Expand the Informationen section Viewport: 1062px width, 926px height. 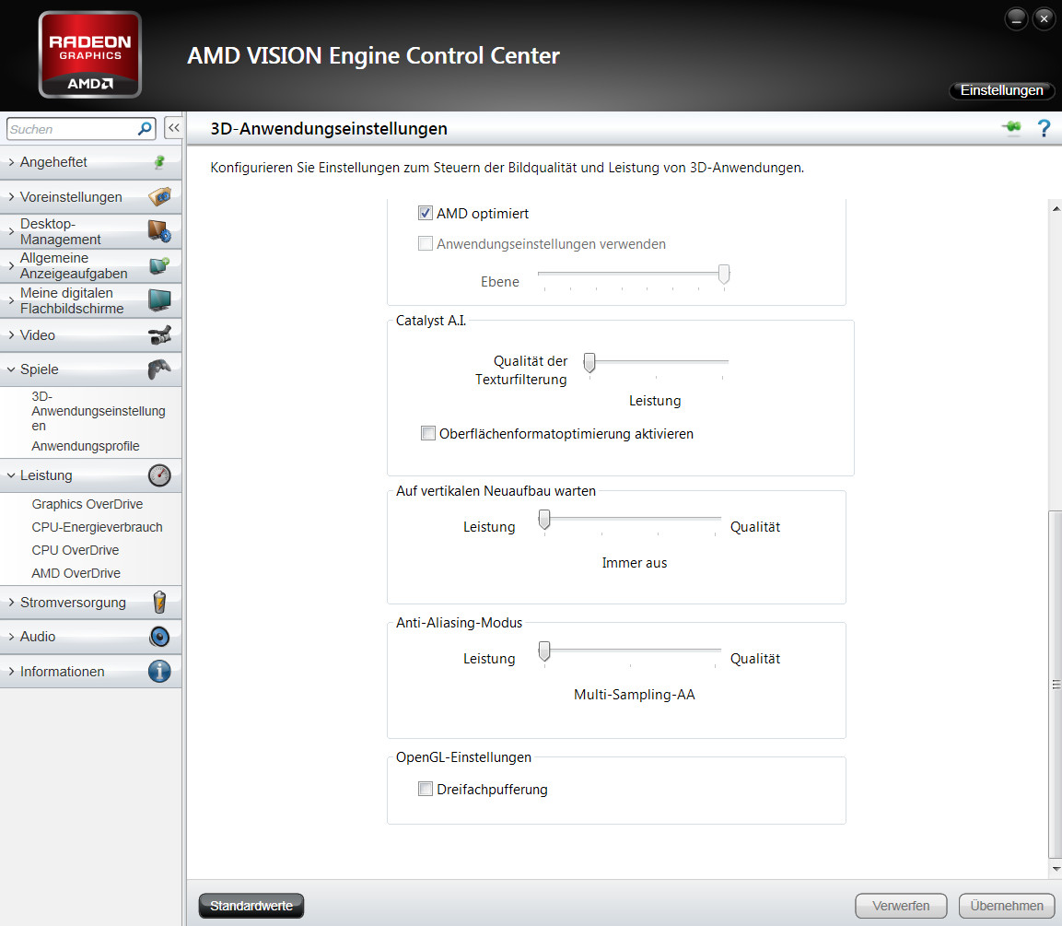click(91, 672)
